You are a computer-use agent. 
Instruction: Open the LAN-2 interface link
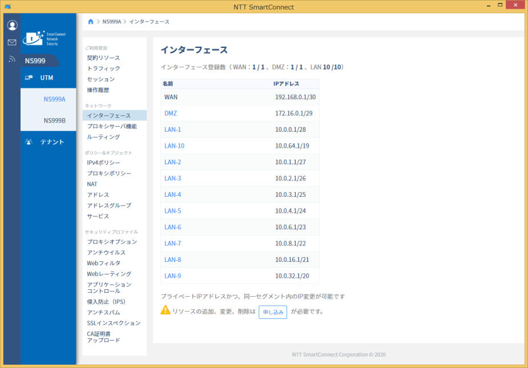(172, 162)
